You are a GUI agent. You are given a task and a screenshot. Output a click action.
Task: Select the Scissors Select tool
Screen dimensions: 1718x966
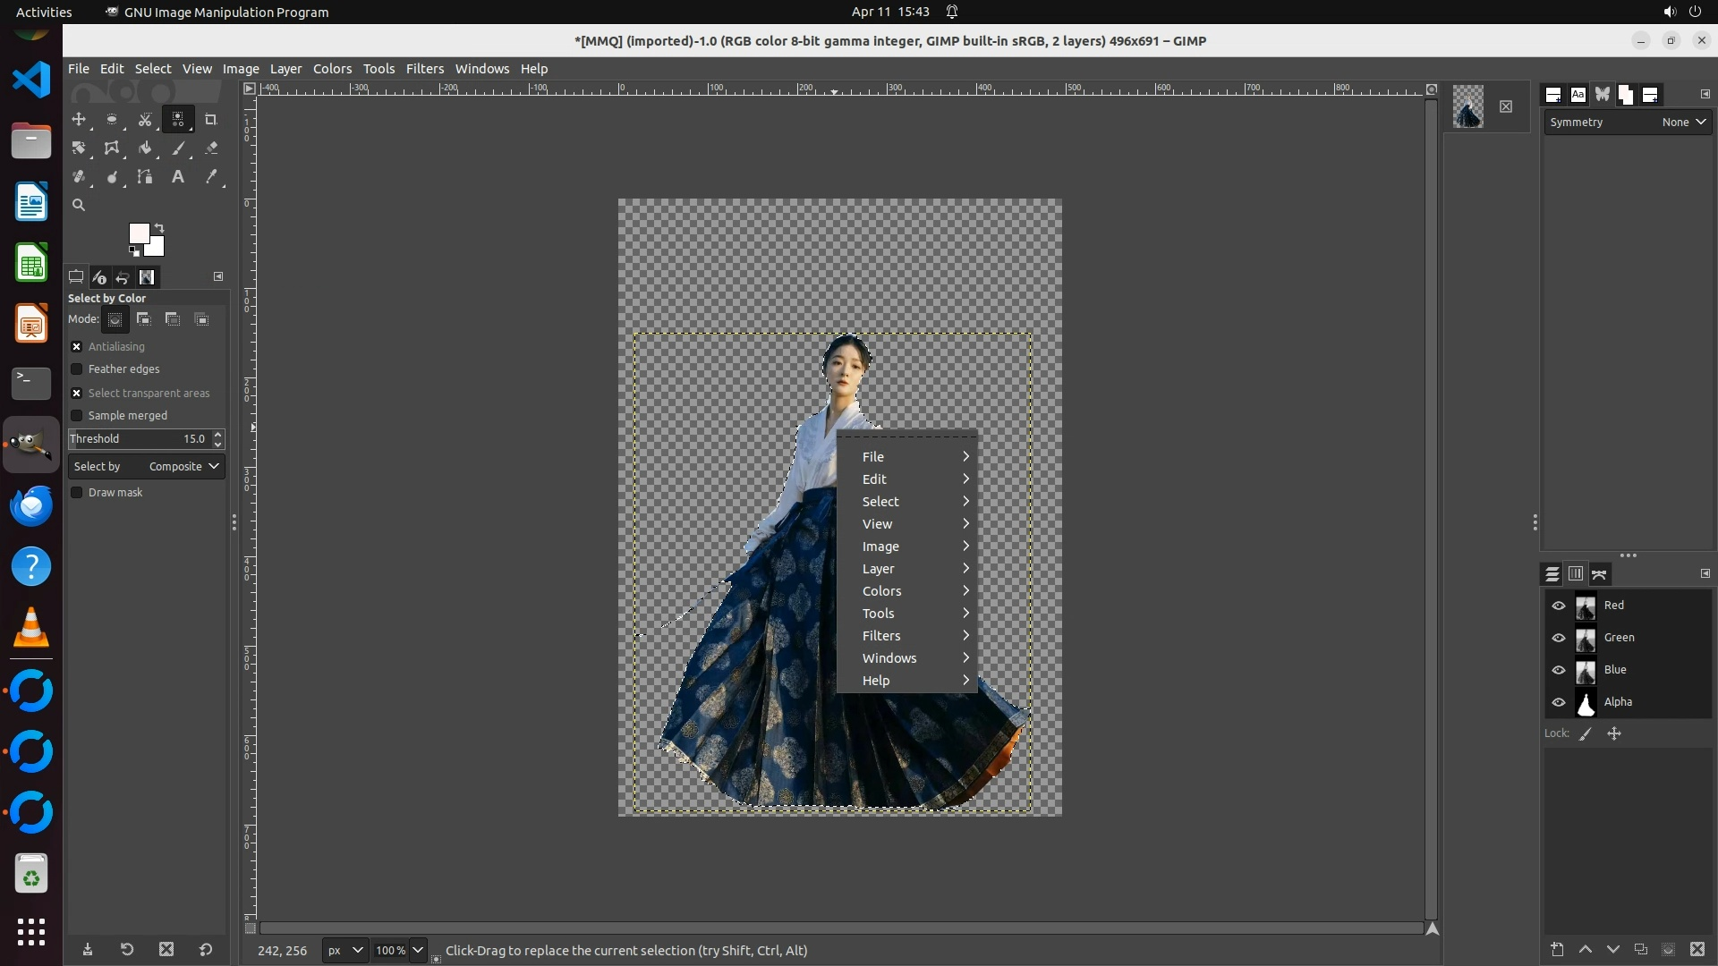click(145, 119)
